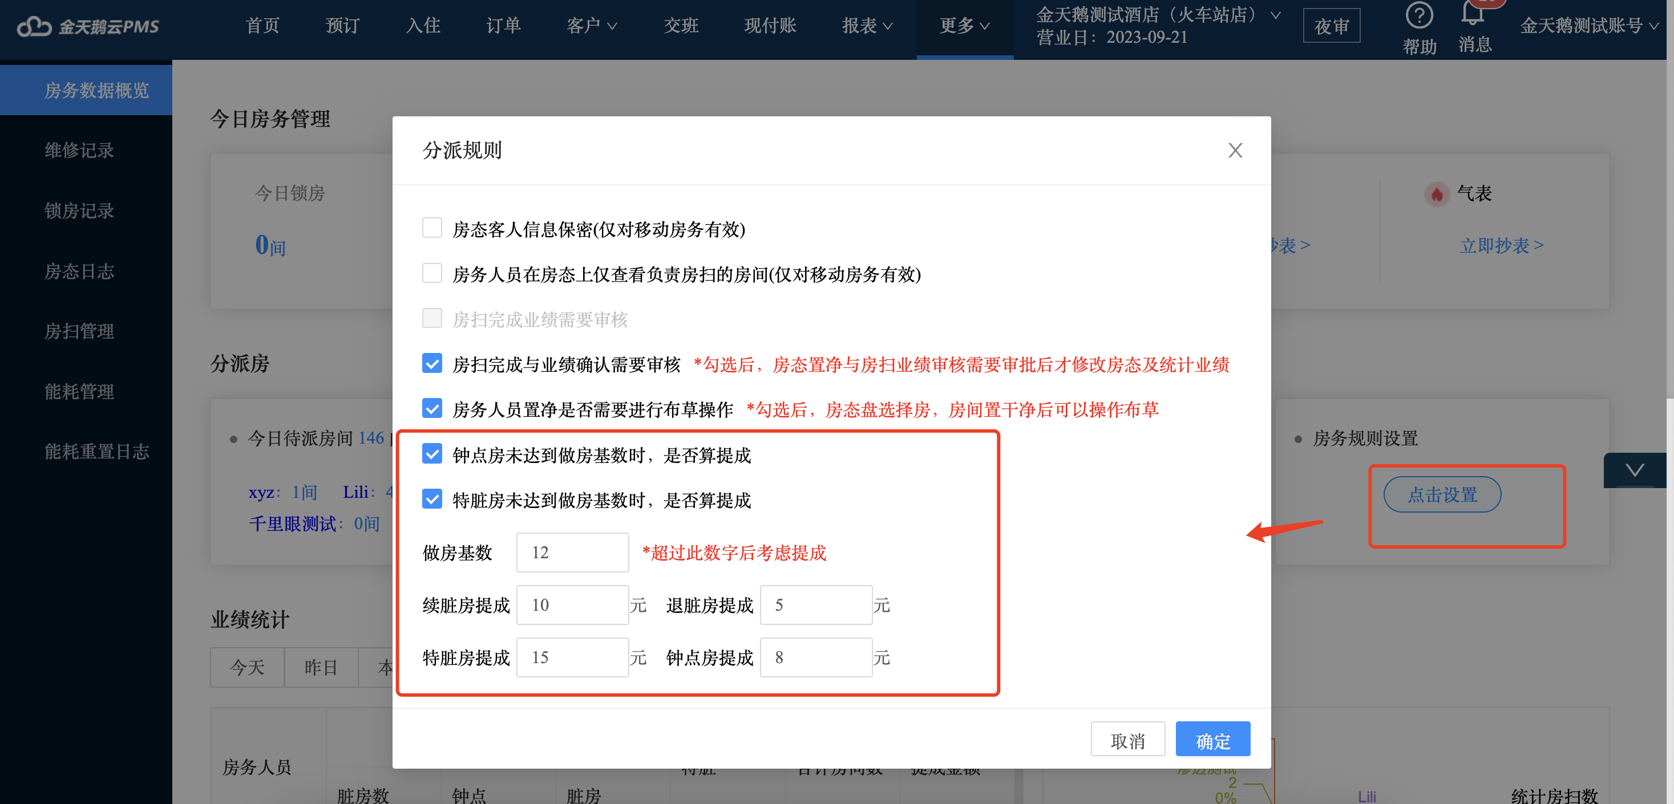Screen dimensions: 1674x804
Task: Select 房务数据概览 in sidebar
Action: (x=86, y=90)
